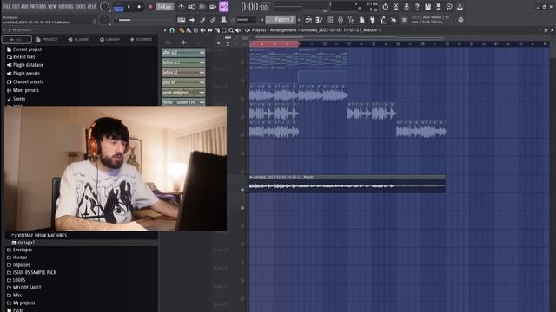Image resolution: width=556 pixels, height=312 pixels.
Task: Select the LIBRARY browser tab
Action: [x=109, y=39]
